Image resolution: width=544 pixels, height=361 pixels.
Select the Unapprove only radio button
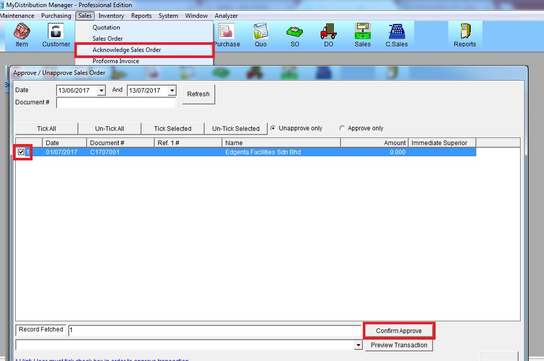tap(273, 128)
